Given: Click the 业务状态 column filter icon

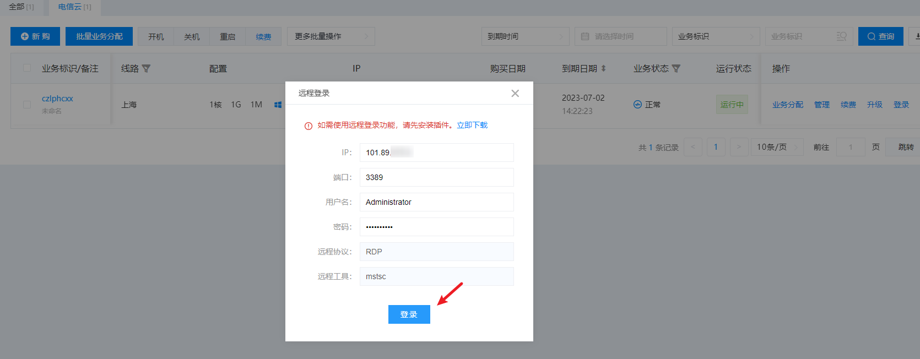Looking at the screenshot, I should tap(677, 69).
